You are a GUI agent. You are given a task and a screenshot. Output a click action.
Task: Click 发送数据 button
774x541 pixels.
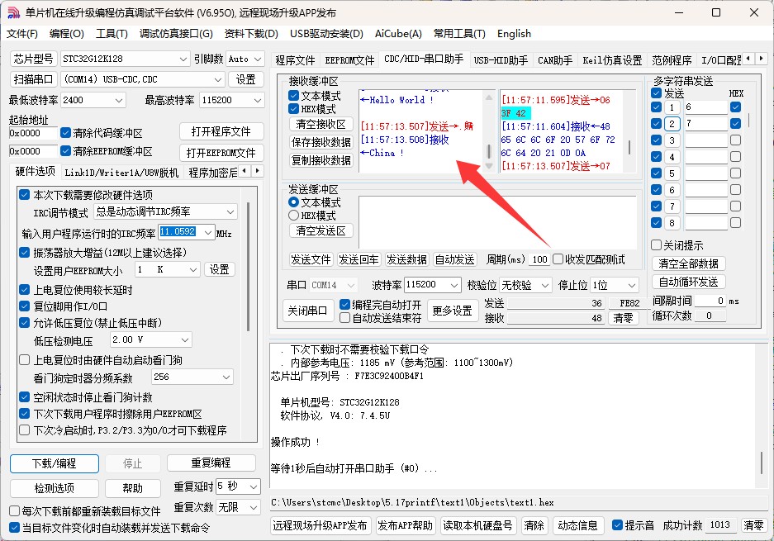(x=406, y=259)
